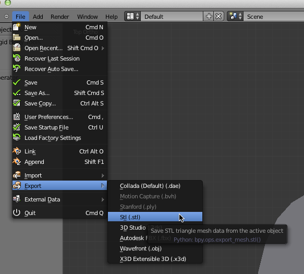The width and height of the screenshot is (304, 274).
Task: Export as 3D Studio
Action: coord(133,228)
